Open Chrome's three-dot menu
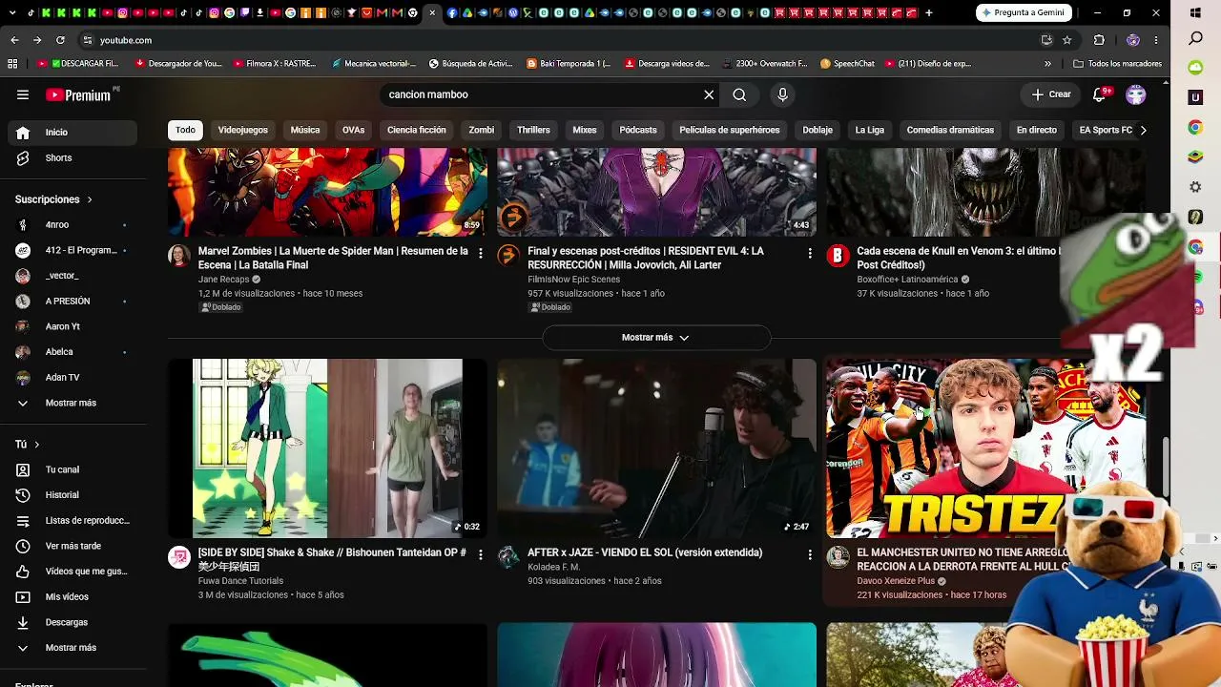Image resolution: width=1221 pixels, height=687 pixels. click(x=1155, y=40)
